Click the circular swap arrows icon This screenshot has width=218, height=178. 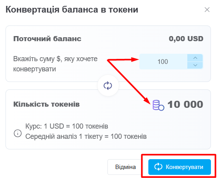108,85
